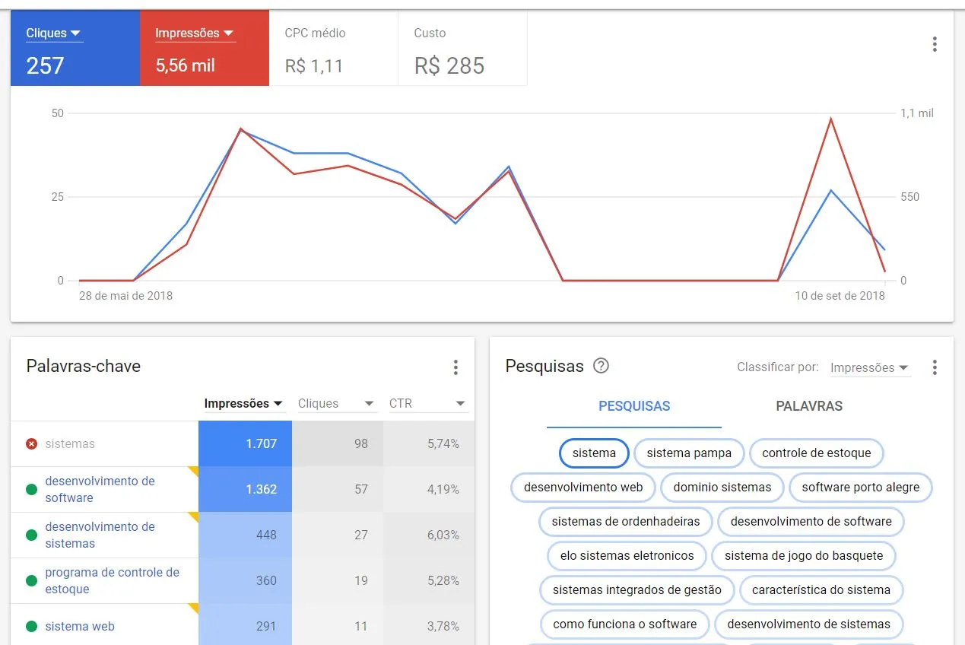Screen dimensions: 965x645
Task: Open the desenvolvimento de sistemas keyword link
Action: click(x=100, y=535)
